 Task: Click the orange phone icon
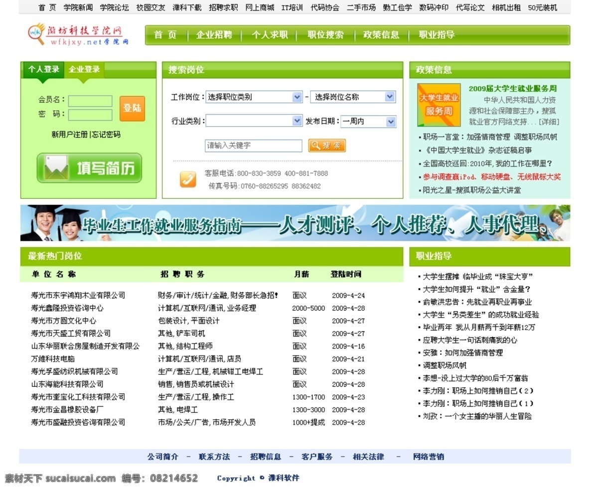point(188,179)
